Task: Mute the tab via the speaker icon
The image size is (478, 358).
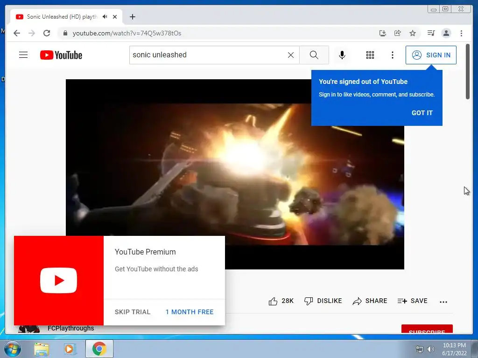Action: (105, 17)
